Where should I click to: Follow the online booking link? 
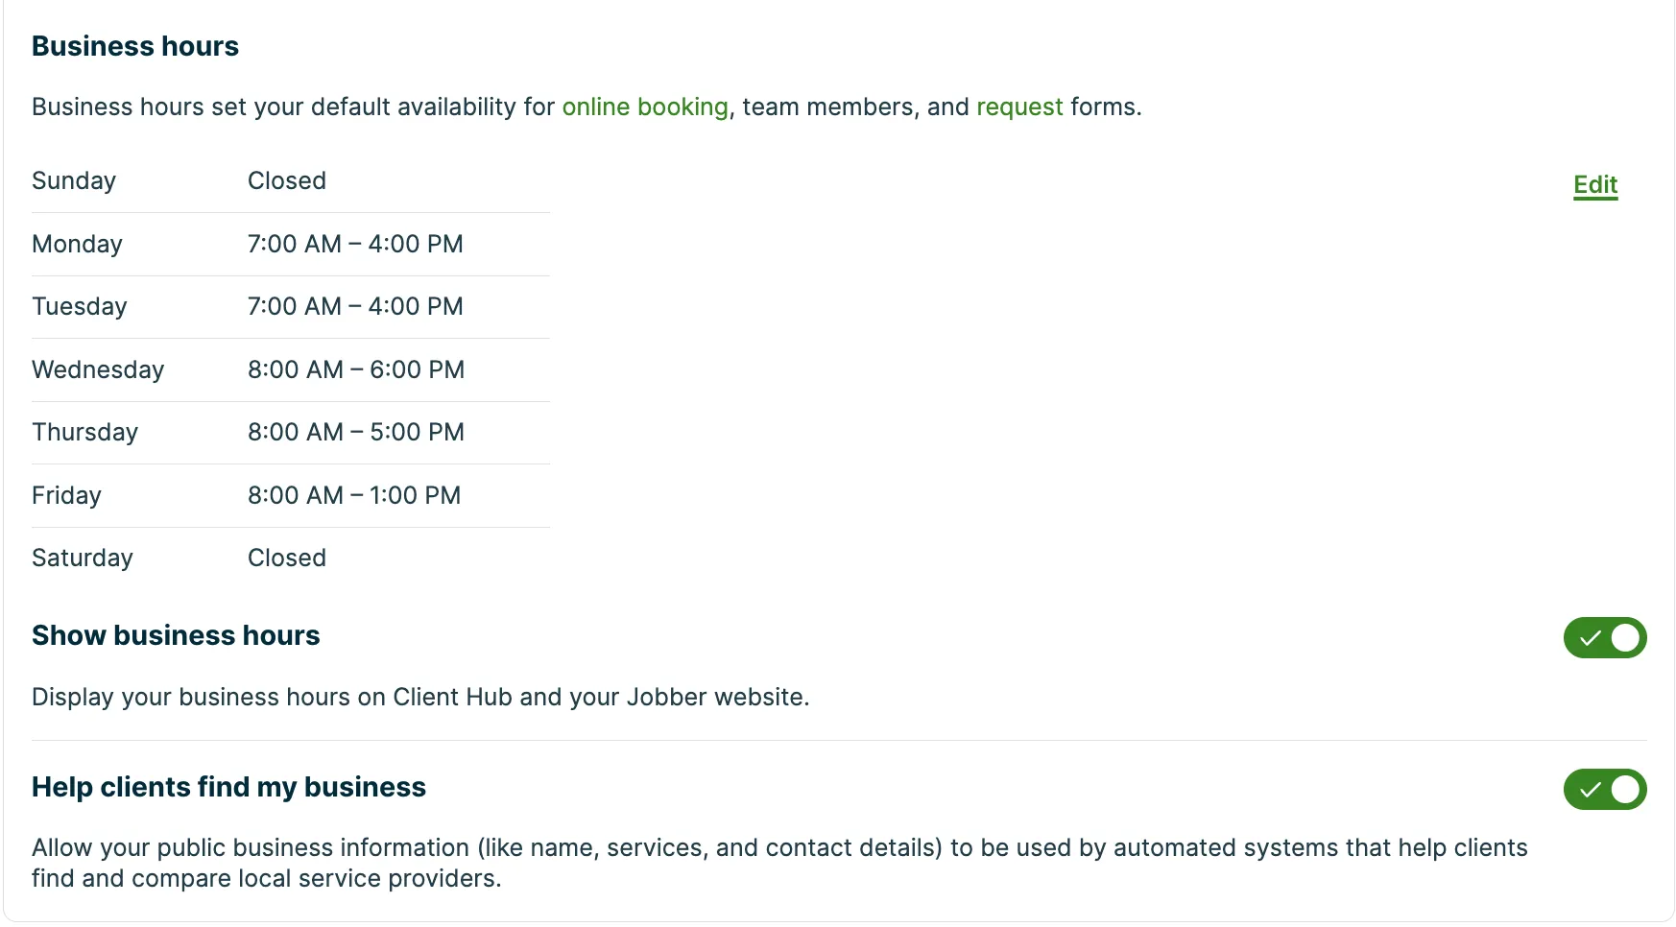point(645,107)
